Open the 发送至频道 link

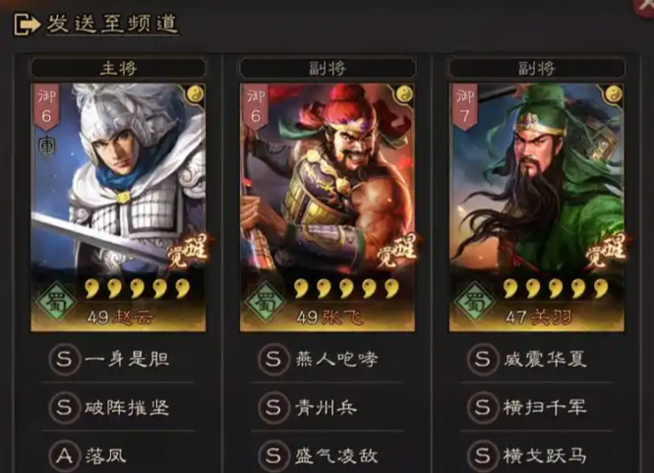[x=113, y=24]
